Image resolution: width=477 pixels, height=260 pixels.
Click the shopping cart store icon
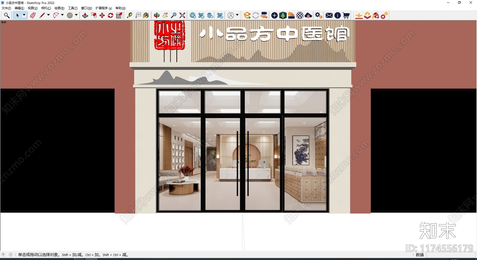346,15
